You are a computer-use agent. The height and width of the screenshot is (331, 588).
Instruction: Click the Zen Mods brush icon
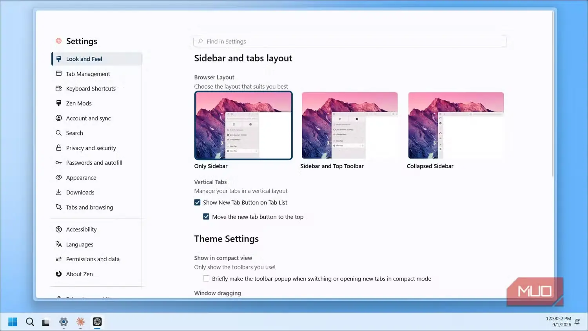pyautogui.click(x=59, y=103)
